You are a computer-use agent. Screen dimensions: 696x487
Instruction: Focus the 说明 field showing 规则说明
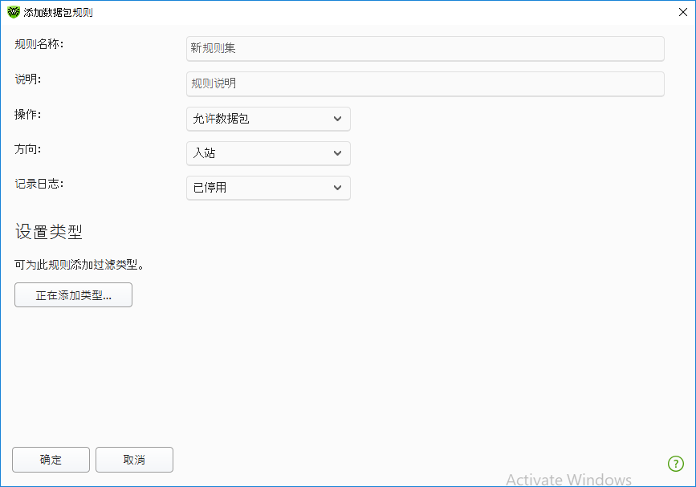coord(425,83)
